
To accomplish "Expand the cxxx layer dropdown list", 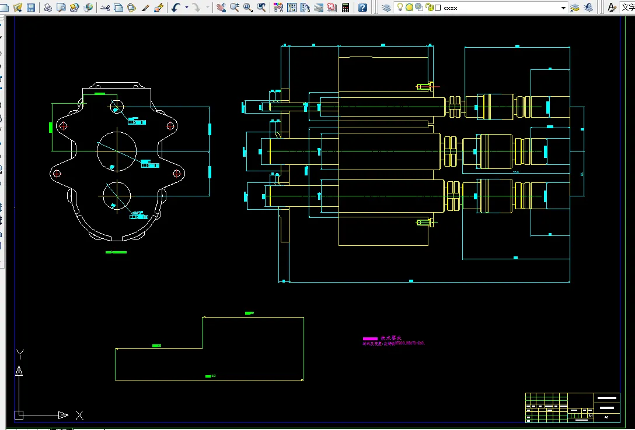I will click(x=563, y=8).
